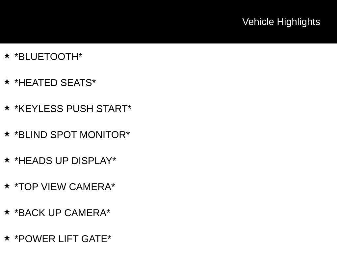The height and width of the screenshot is (253, 337).
Task: Select the HEATED SEATS text
Action: 55,83
